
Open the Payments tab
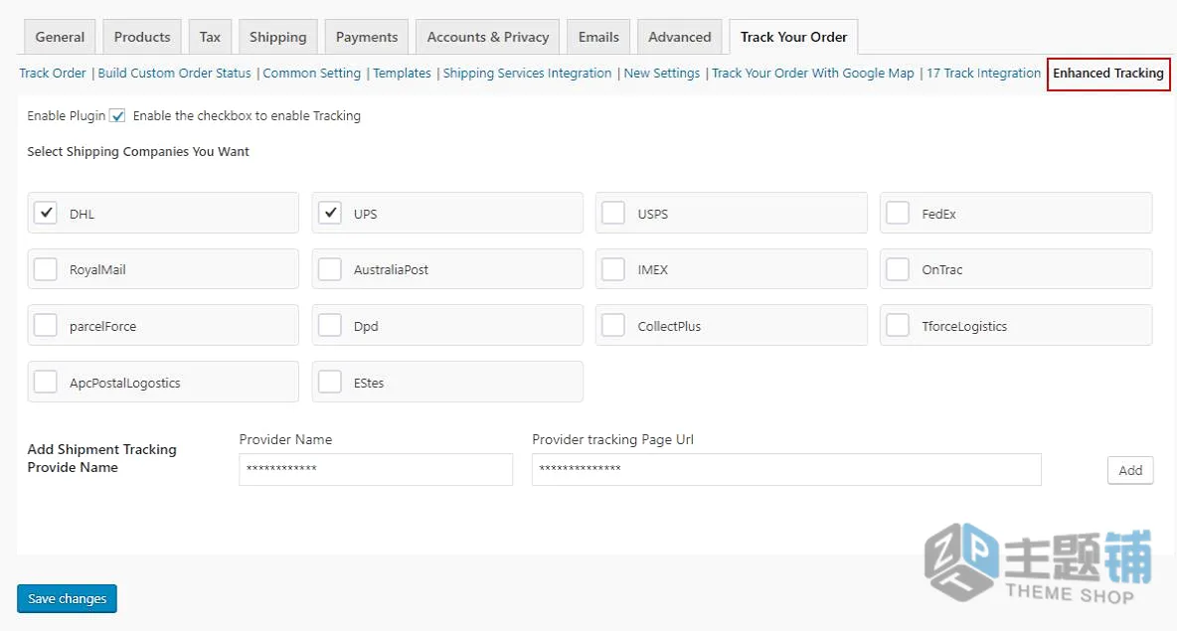pos(366,37)
